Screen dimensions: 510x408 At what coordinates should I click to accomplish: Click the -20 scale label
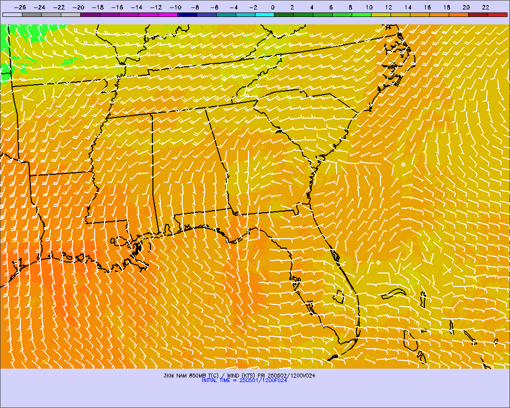[x=78, y=7]
